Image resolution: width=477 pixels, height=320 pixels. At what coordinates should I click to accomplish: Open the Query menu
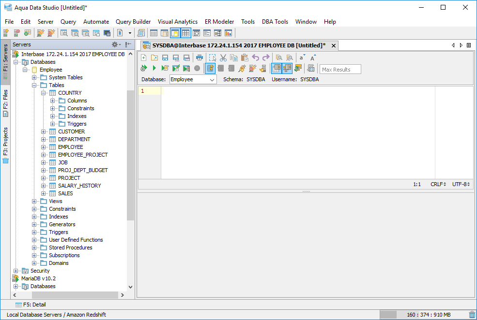[x=68, y=22]
